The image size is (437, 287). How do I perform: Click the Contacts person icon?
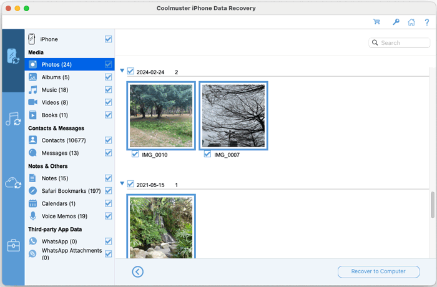tap(32, 140)
